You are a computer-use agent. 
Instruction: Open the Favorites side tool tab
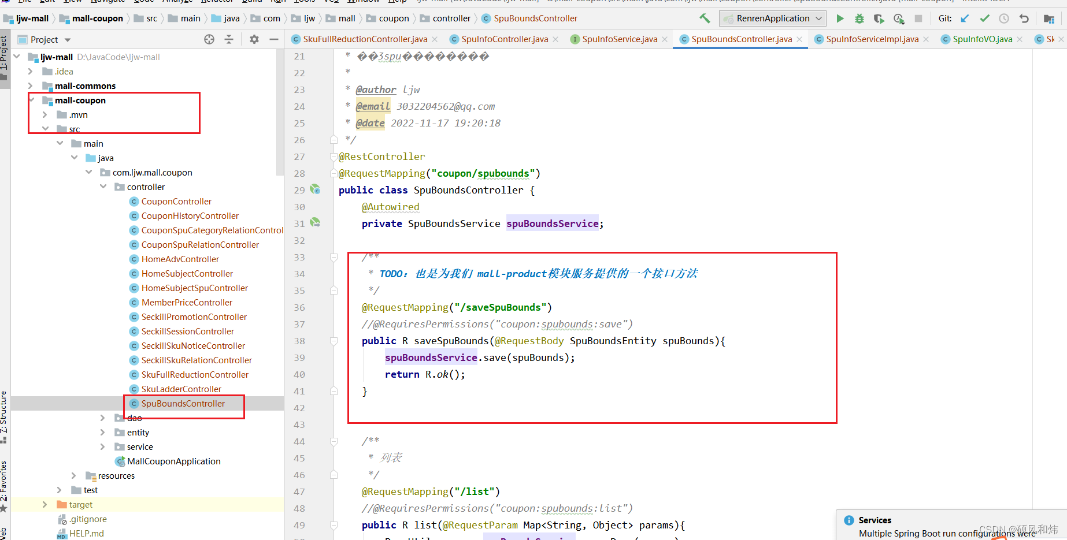4,485
